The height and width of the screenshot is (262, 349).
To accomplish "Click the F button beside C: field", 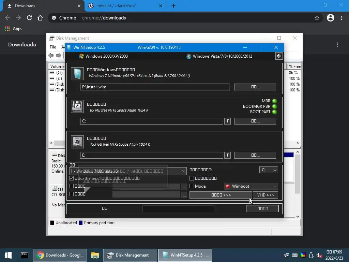I will (227, 121).
